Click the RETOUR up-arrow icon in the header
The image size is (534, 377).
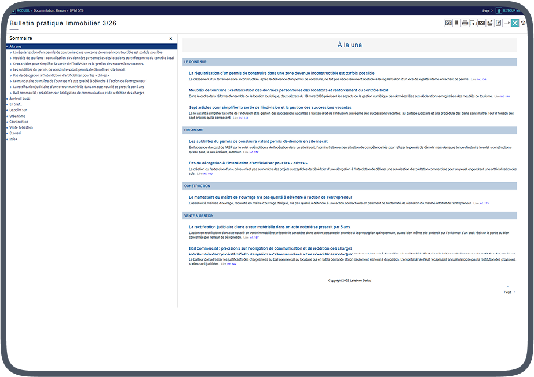[499, 10]
